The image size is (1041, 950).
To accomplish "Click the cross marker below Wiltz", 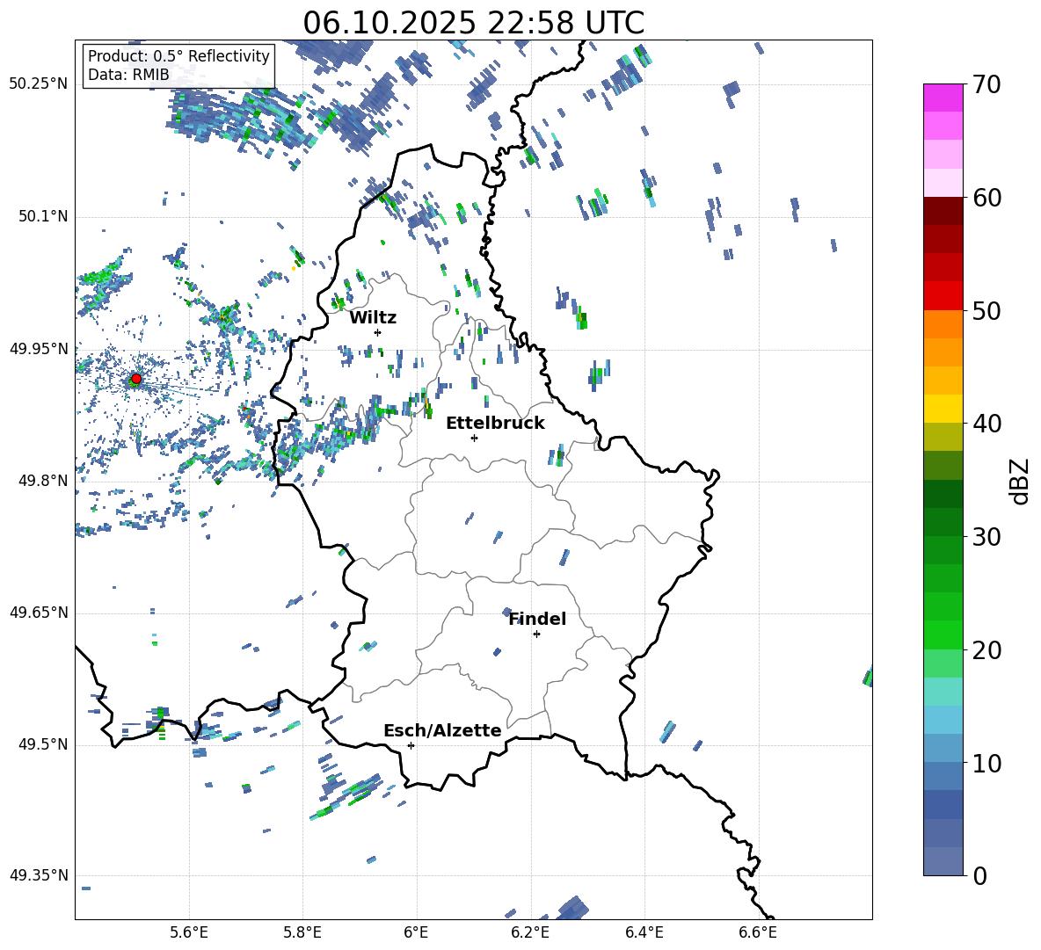I will pos(378,332).
